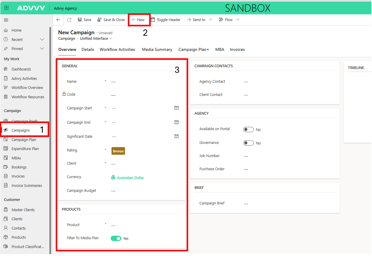Open the Australian Dollar currency link
372x256 pixels.
pyautogui.click(x=130, y=178)
